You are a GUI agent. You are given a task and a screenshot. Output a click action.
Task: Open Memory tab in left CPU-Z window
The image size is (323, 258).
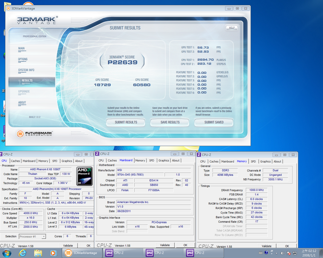[x=43, y=161]
